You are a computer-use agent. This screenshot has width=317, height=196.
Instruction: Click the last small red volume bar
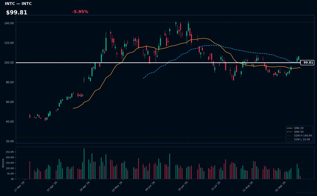(x=300, y=178)
